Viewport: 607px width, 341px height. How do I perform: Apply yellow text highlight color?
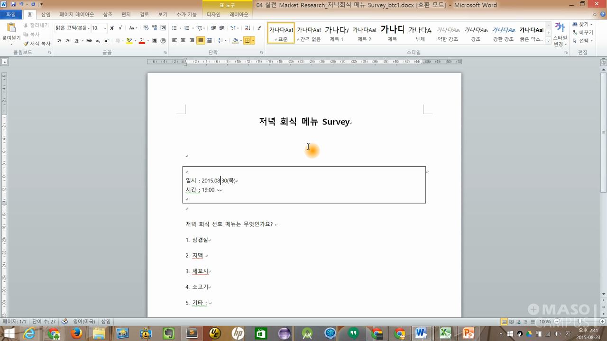129,41
